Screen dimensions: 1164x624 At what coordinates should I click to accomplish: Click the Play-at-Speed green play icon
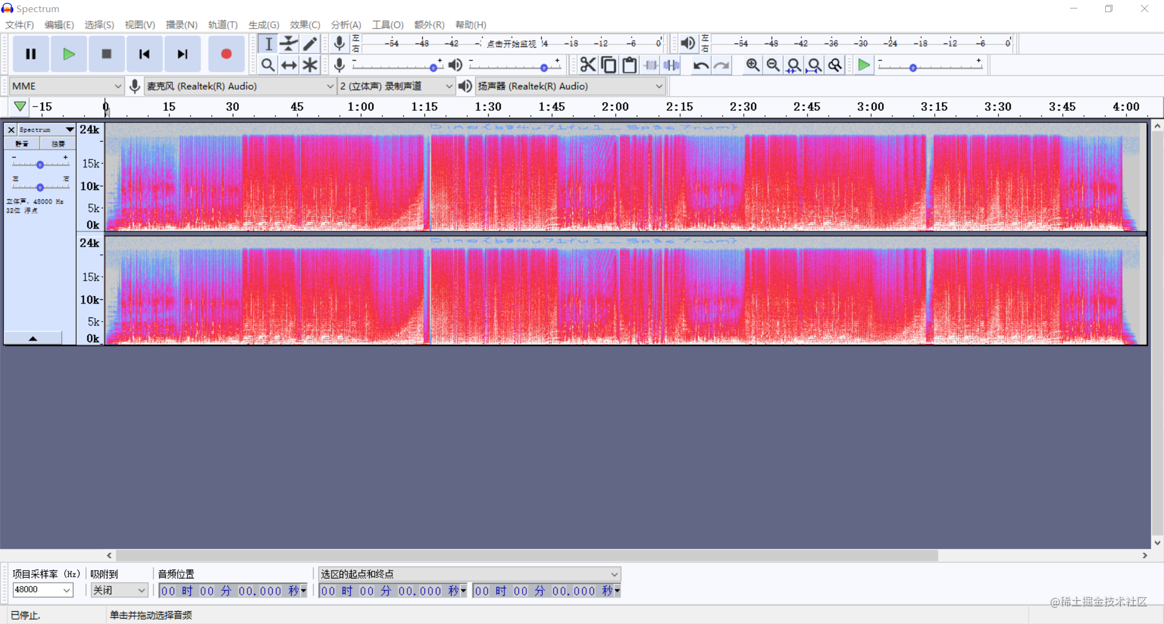click(864, 65)
